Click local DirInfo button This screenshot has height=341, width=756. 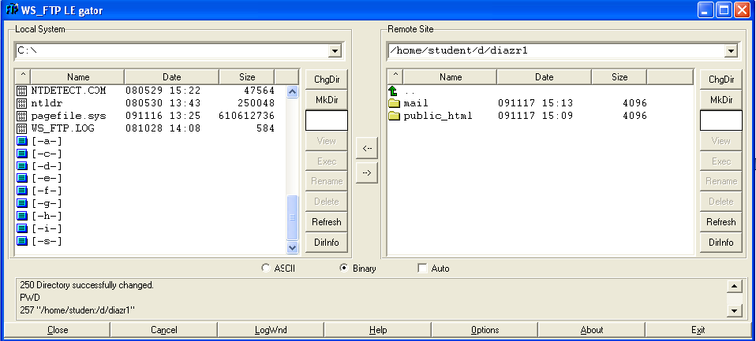point(327,242)
